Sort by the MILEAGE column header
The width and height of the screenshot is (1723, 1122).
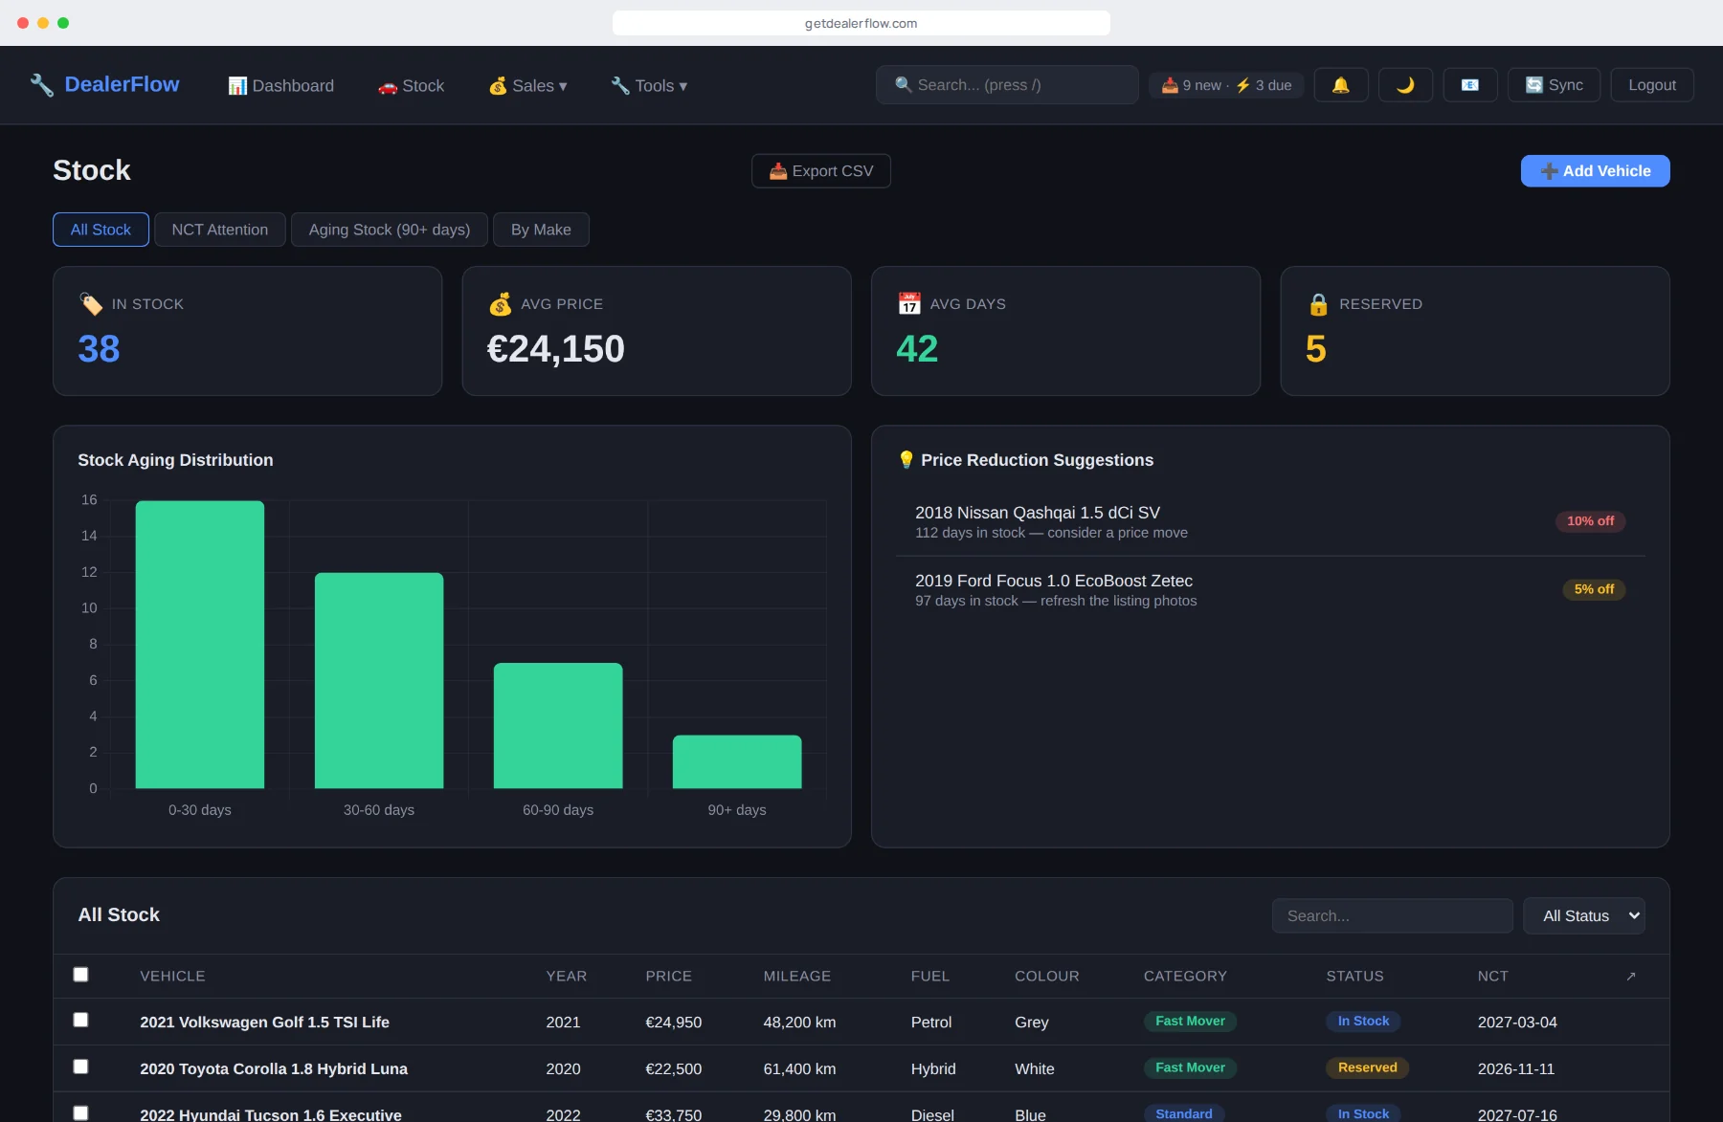coord(796,976)
